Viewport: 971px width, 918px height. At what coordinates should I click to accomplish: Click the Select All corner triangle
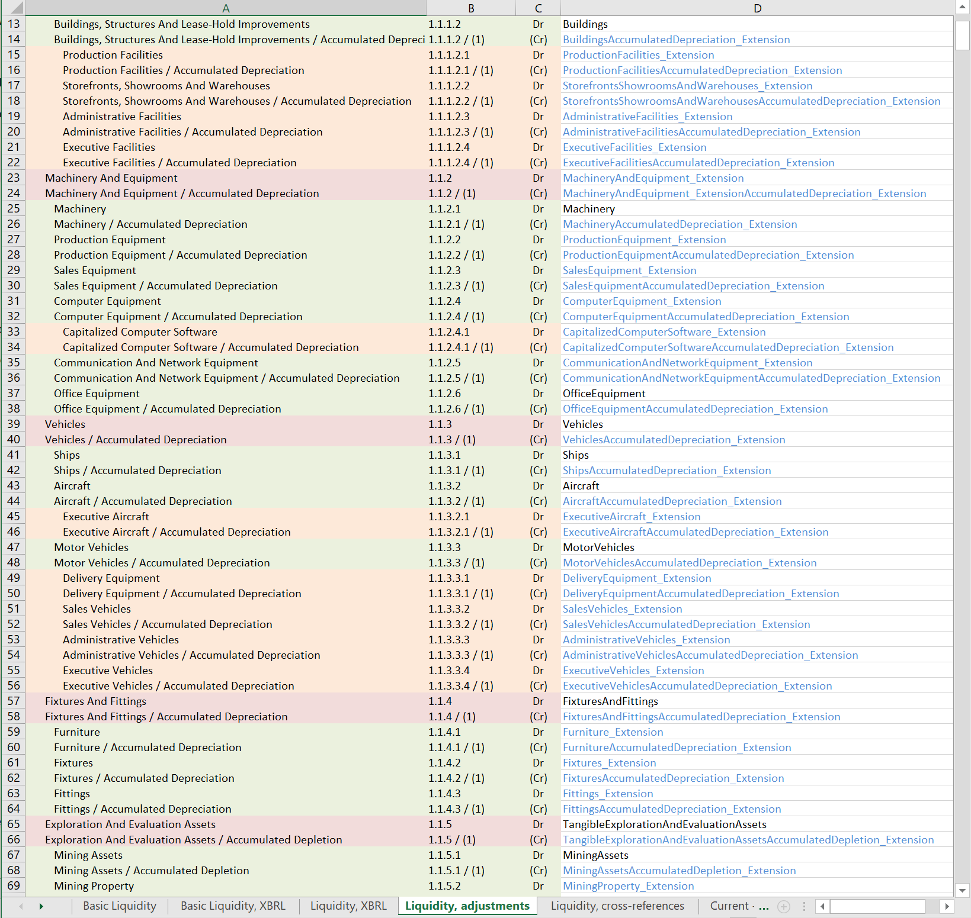pos(17,8)
